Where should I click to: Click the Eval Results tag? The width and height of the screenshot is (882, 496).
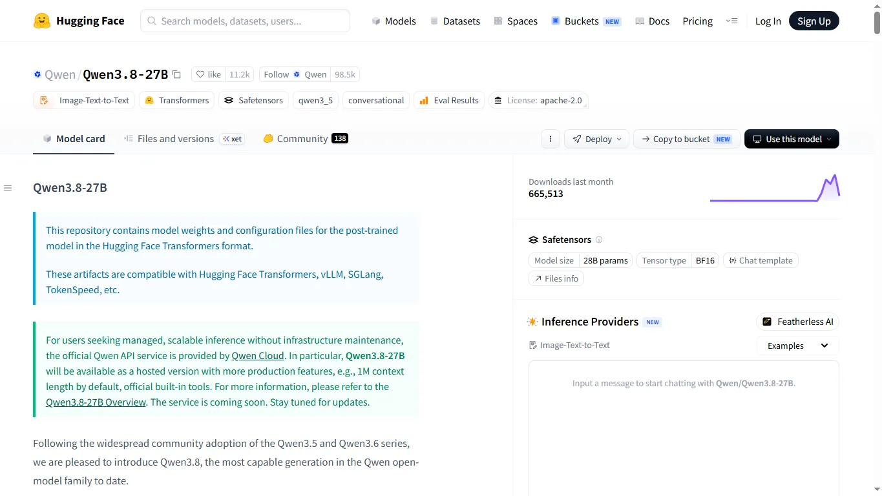(x=449, y=100)
